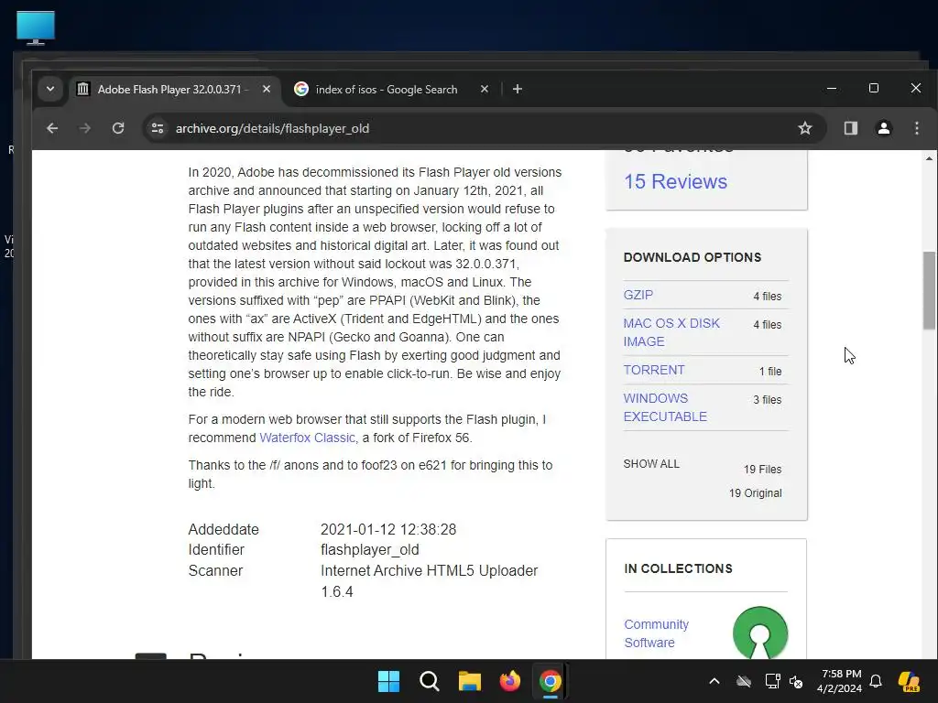Click the '19 Original' text

(x=756, y=493)
